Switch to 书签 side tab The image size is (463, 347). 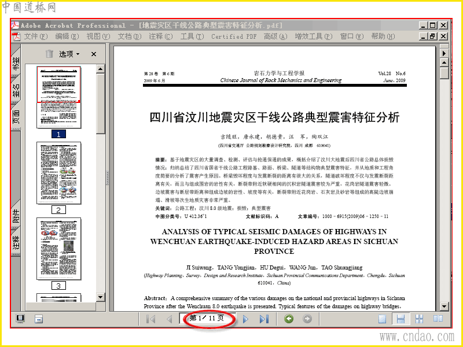(16, 62)
